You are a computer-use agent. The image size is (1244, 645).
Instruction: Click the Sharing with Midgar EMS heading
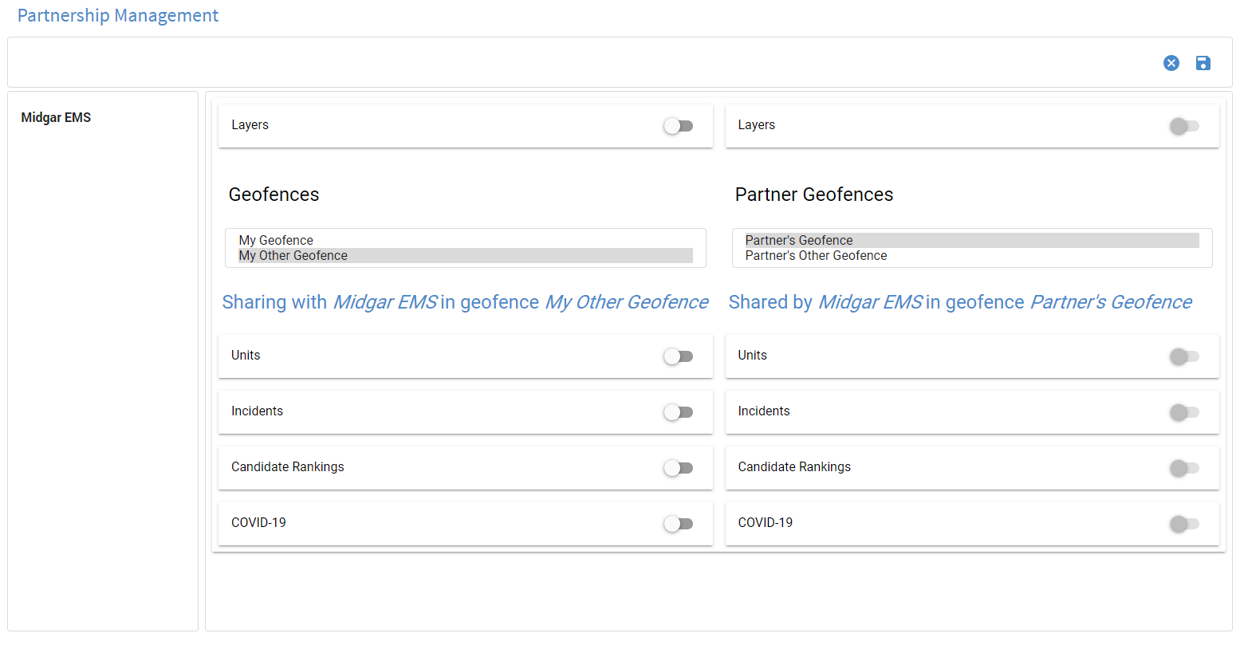click(x=465, y=302)
